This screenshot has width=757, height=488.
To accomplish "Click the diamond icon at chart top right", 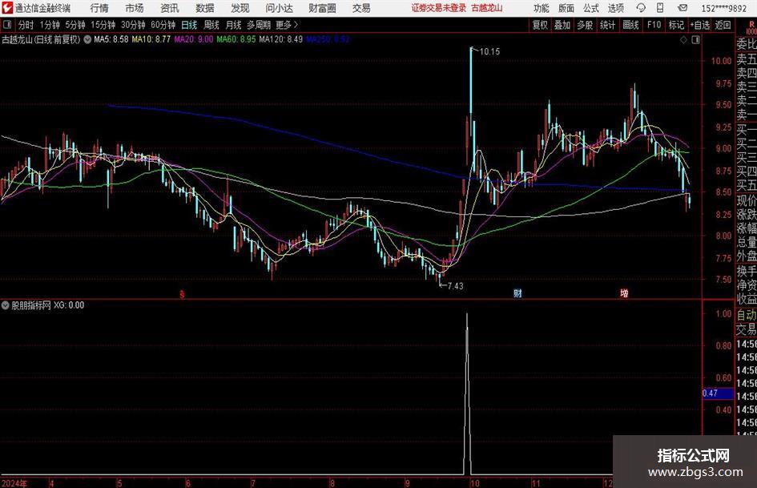I will (x=683, y=40).
